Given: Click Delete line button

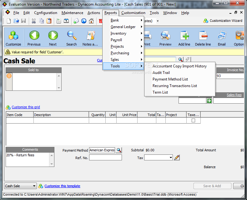Looking at the screenshot, I should 203,38.
